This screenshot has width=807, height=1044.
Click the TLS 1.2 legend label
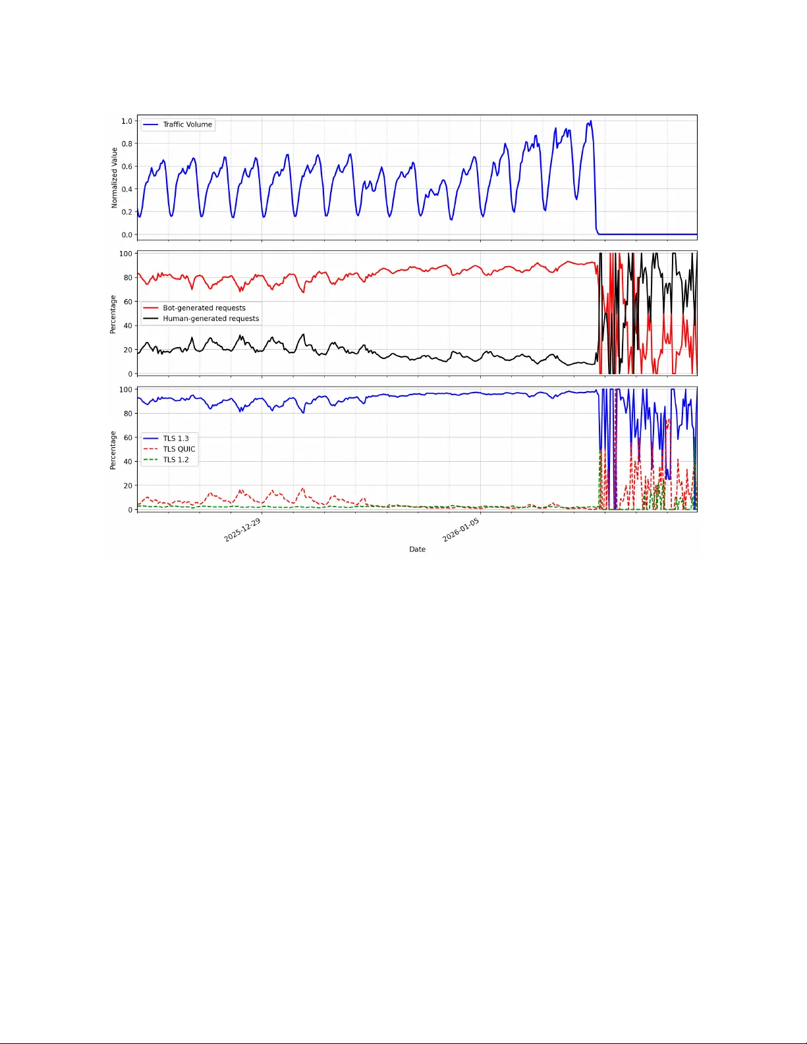point(176,460)
